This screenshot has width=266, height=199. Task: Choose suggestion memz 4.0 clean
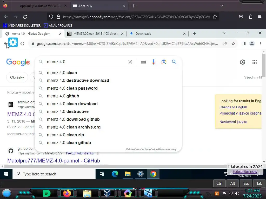pyautogui.click(x=108, y=73)
